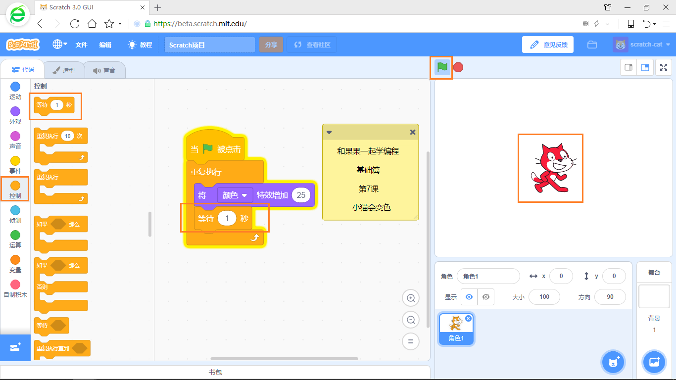Click the 意见反馈 (Feedback) button
This screenshot has height=380, width=676.
pyautogui.click(x=548, y=45)
